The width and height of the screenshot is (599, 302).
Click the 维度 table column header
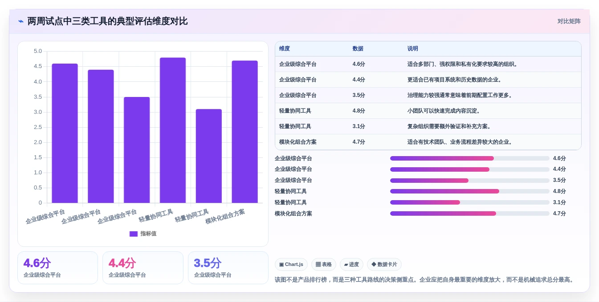click(x=285, y=49)
